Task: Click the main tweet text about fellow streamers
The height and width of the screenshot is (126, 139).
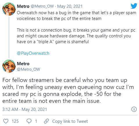Action: point(68,90)
